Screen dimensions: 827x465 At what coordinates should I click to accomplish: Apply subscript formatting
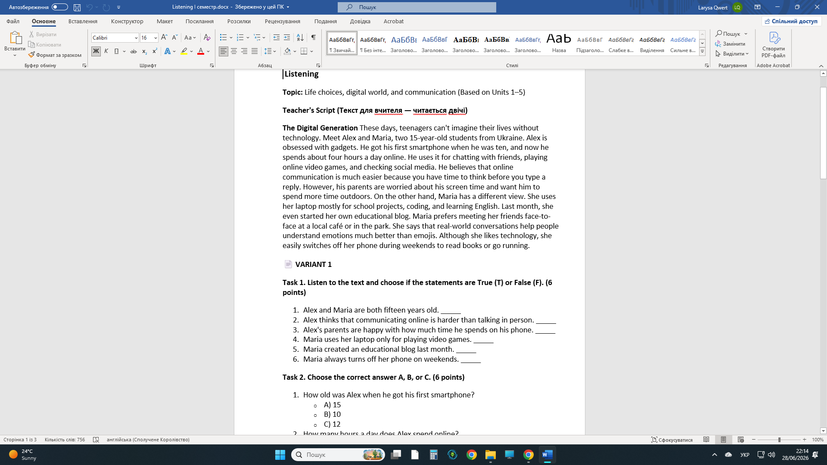(144, 51)
